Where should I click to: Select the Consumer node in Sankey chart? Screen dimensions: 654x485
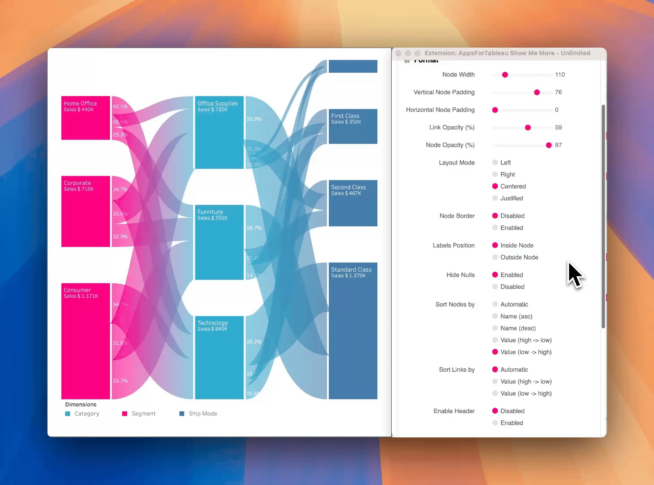coord(86,341)
